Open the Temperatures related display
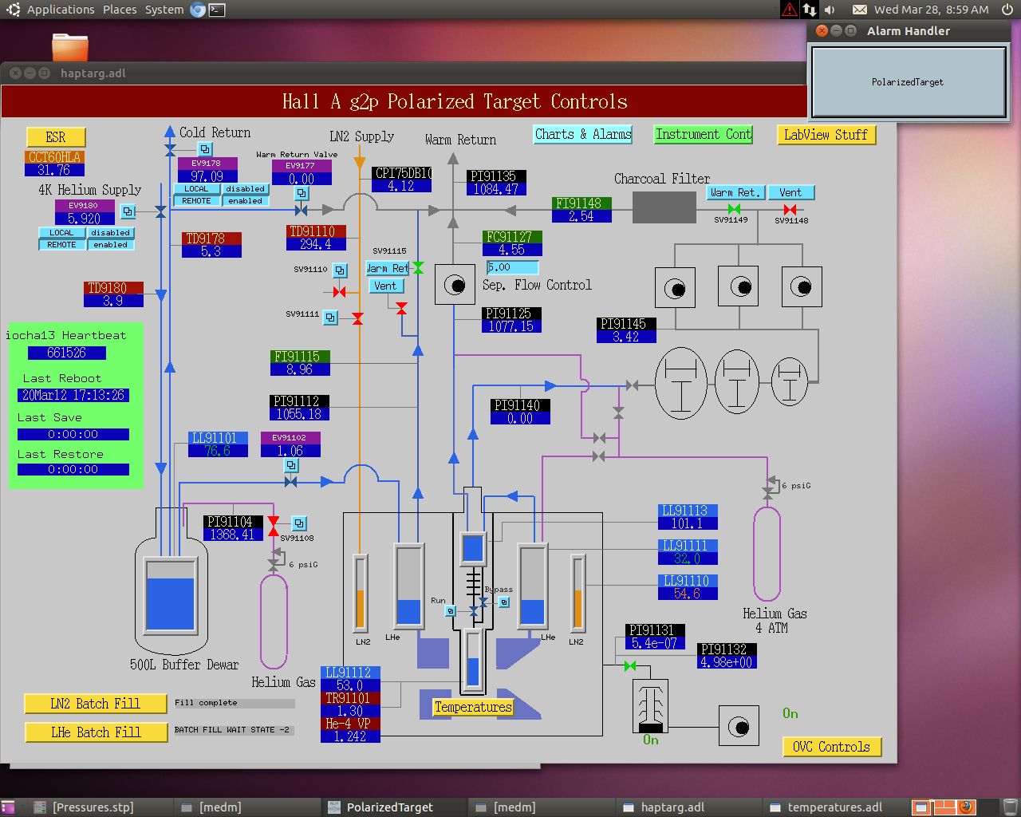1021x817 pixels. pyautogui.click(x=473, y=707)
